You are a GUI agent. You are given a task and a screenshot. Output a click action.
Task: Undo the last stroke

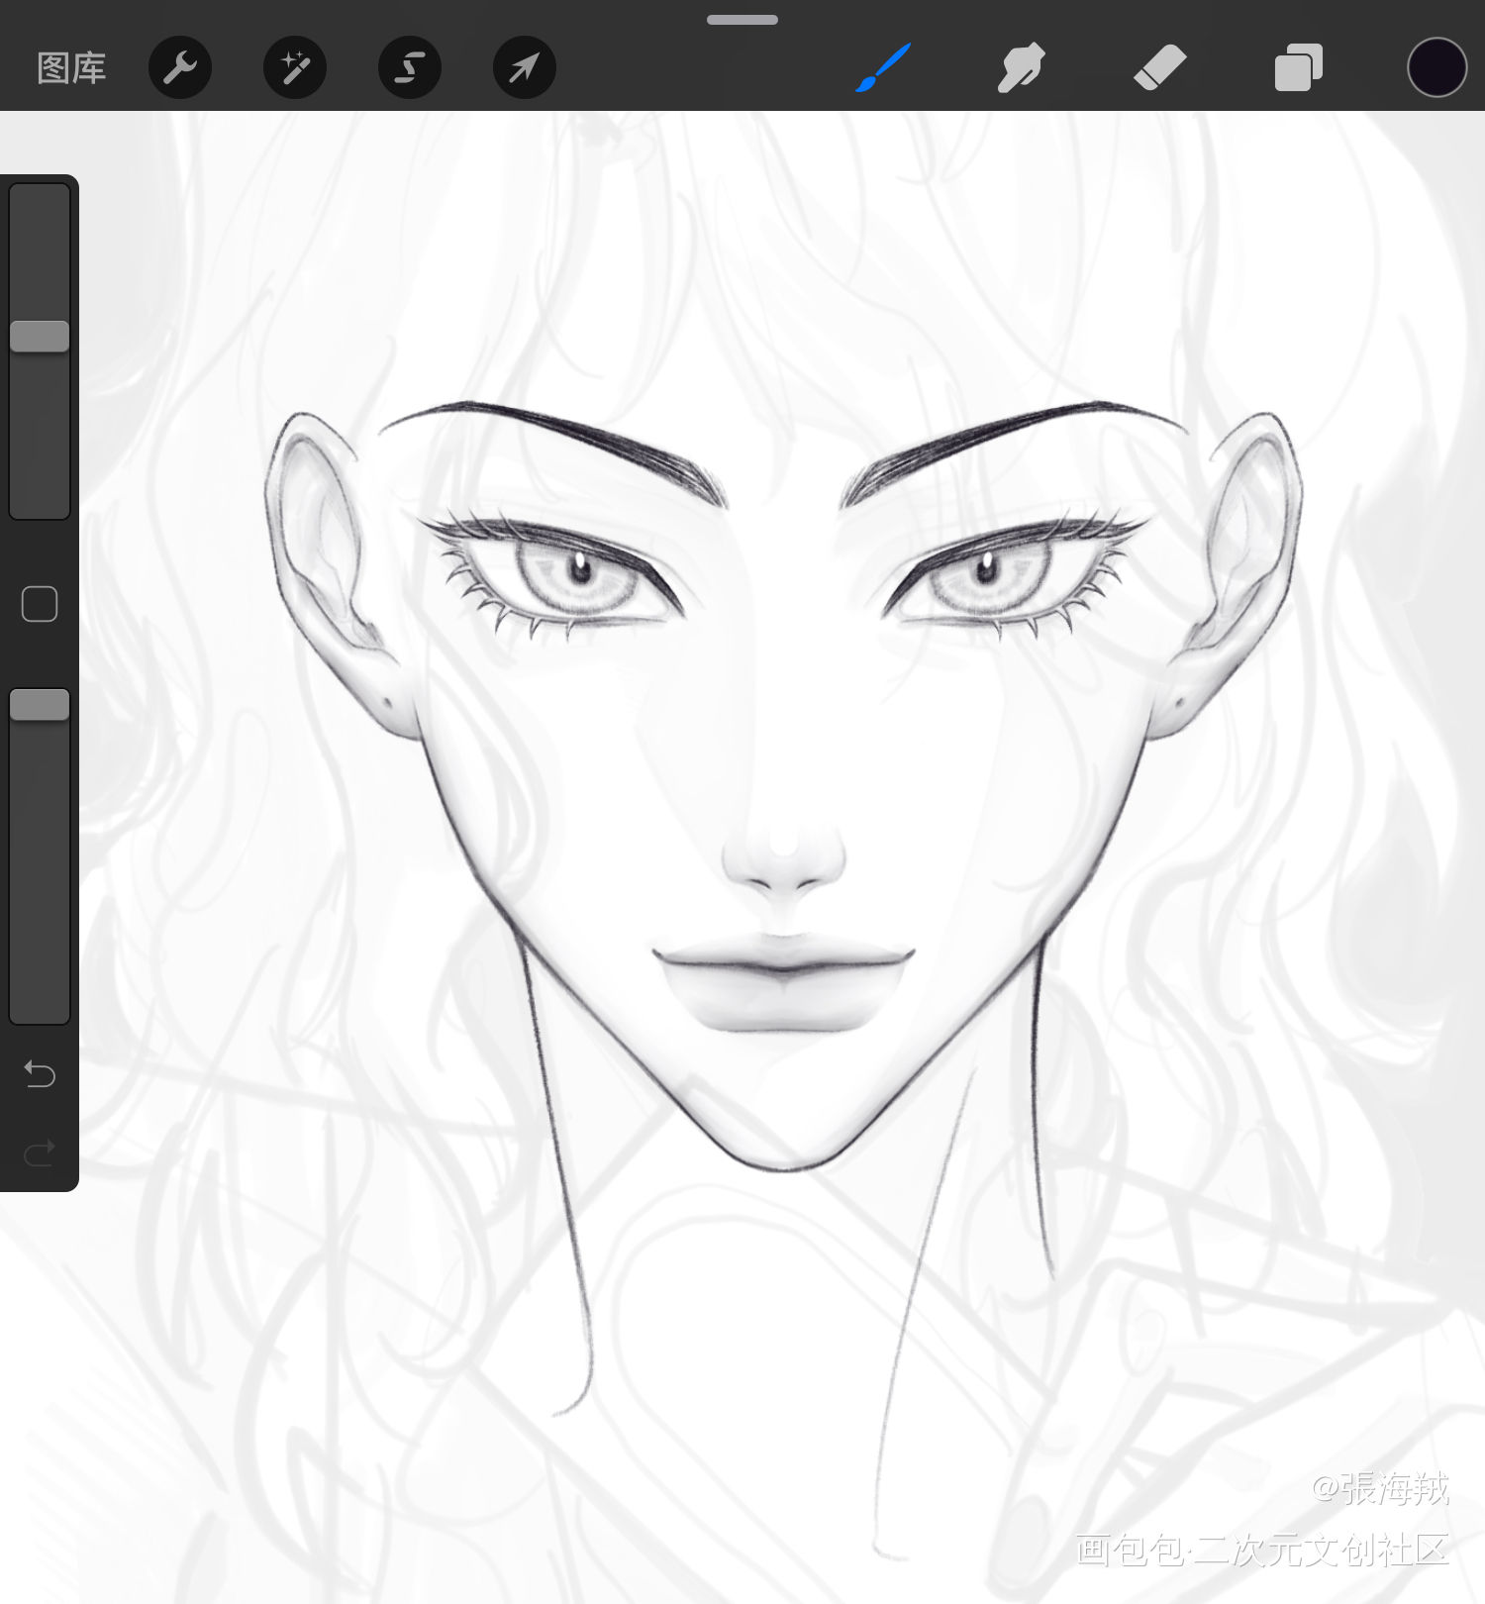point(40,1073)
